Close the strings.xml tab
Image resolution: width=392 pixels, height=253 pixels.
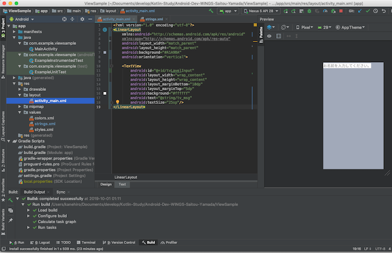pos(167,19)
